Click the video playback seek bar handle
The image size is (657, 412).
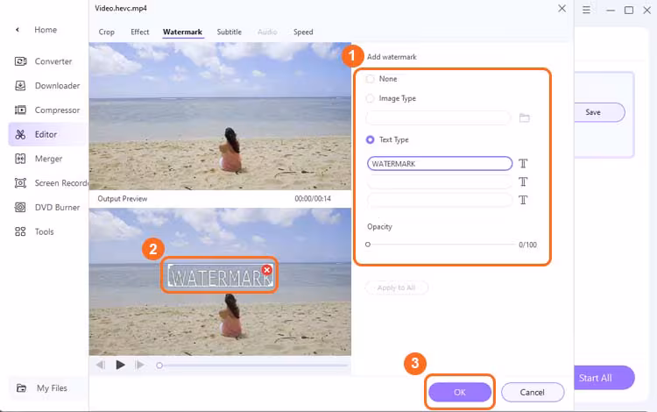pyautogui.click(x=159, y=366)
